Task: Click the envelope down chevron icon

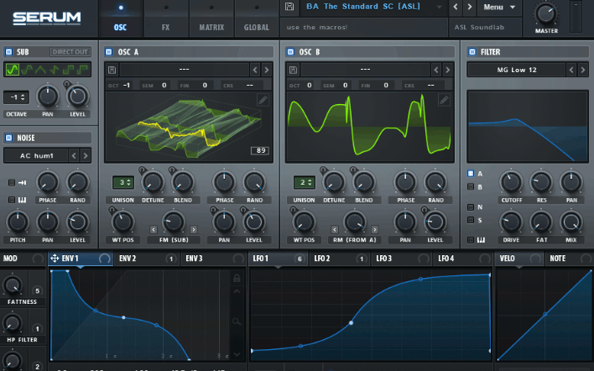Action: point(237,354)
